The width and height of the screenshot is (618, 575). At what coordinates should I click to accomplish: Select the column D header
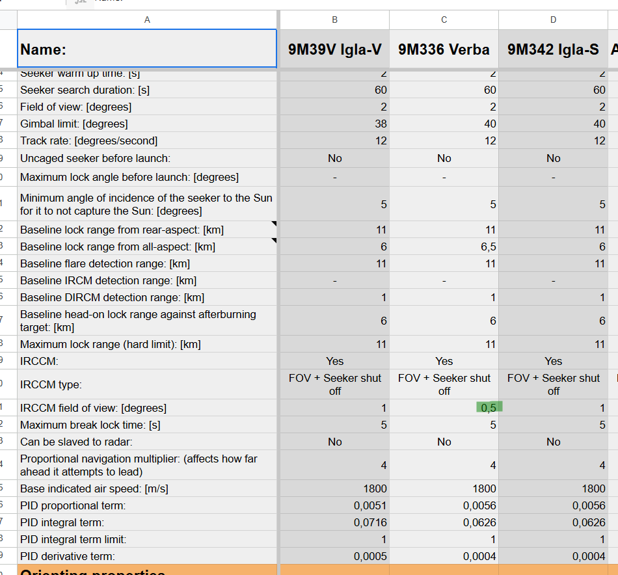(x=554, y=20)
